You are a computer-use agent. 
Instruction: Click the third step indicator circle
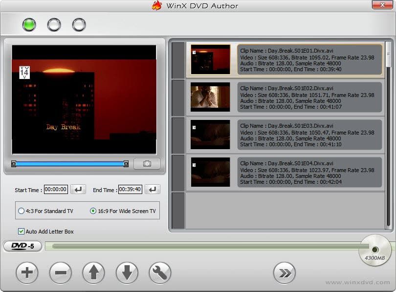[x=79, y=25]
